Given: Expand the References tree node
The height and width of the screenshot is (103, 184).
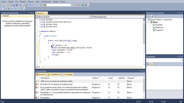Looking at the screenshot, I should [150, 27].
